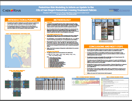Click the orange legend swatch below variables table

pos(100,41)
